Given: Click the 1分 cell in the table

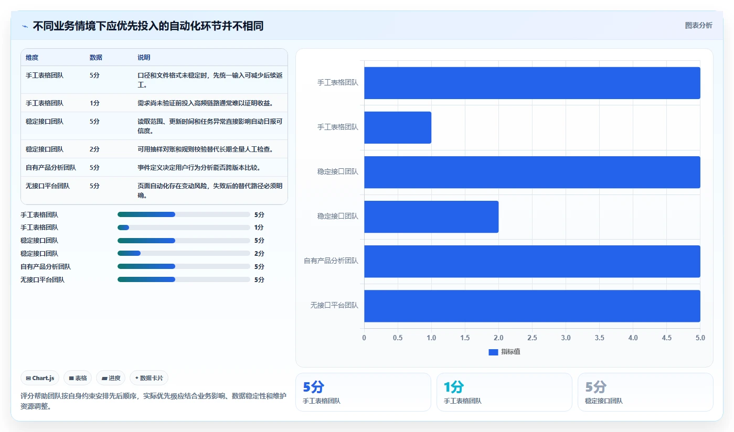Looking at the screenshot, I should coord(94,103).
